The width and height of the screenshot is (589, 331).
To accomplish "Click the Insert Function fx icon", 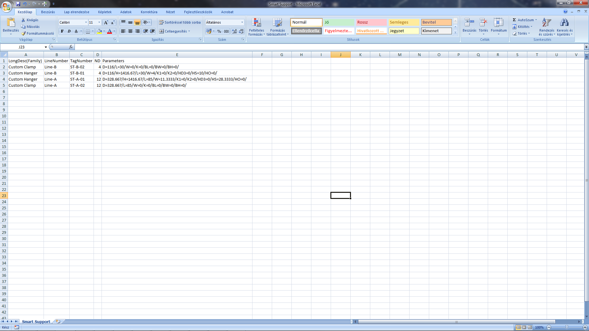I will [71, 47].
